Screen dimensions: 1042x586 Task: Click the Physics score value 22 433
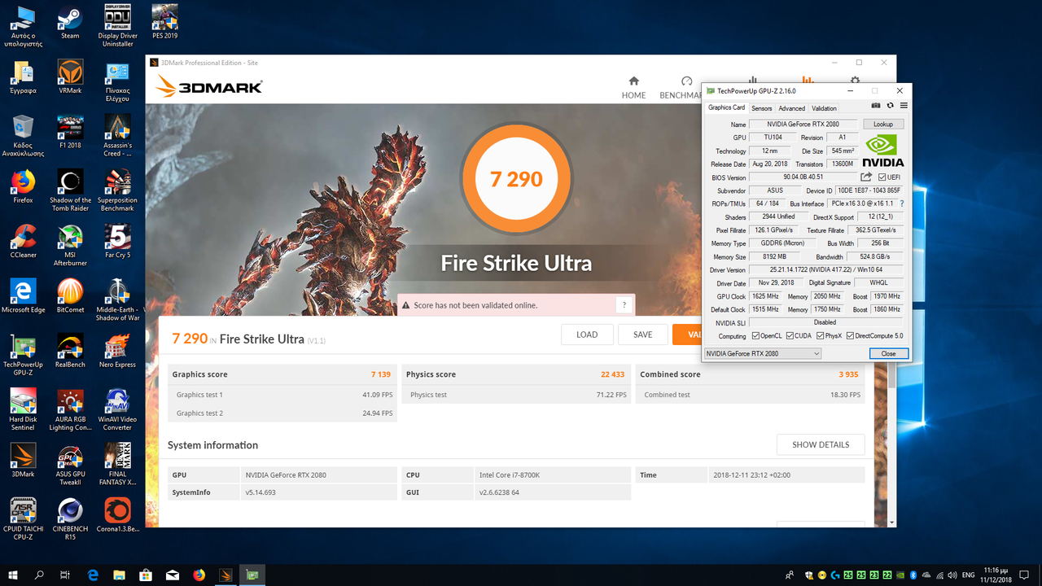(612, 374)
